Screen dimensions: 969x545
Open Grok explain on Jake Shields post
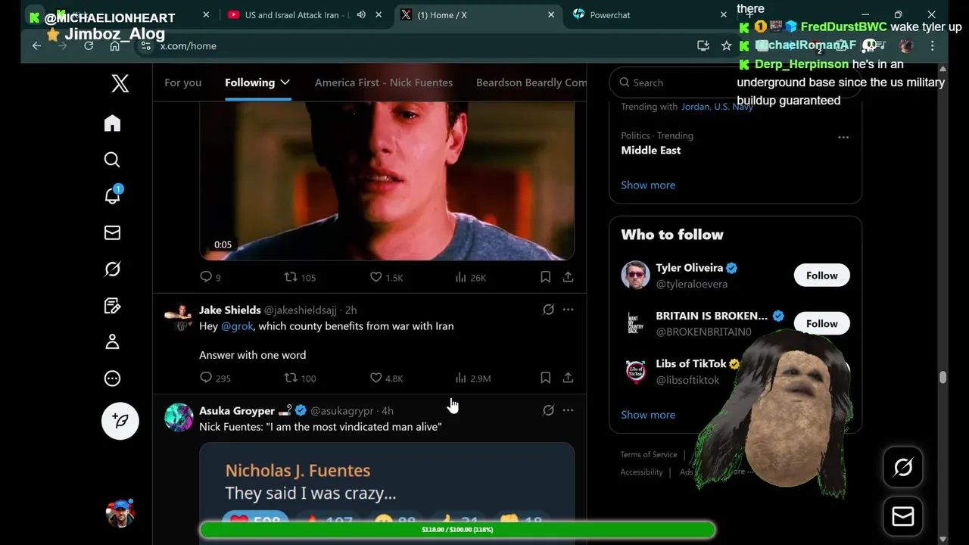(x=548, y=310)
